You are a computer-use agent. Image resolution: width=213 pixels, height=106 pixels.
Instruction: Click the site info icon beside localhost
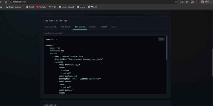(11, 2)
